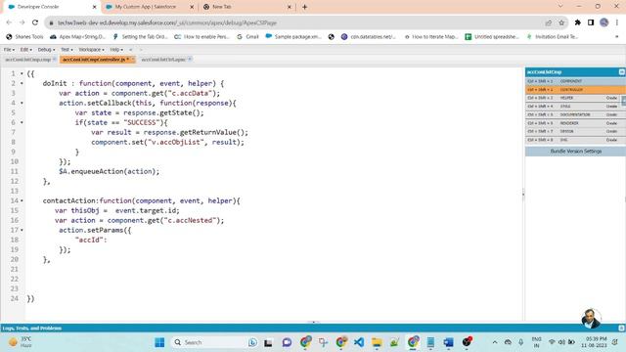Open Shanes Tools bookmark
The image size is (626, 352).
24,37
